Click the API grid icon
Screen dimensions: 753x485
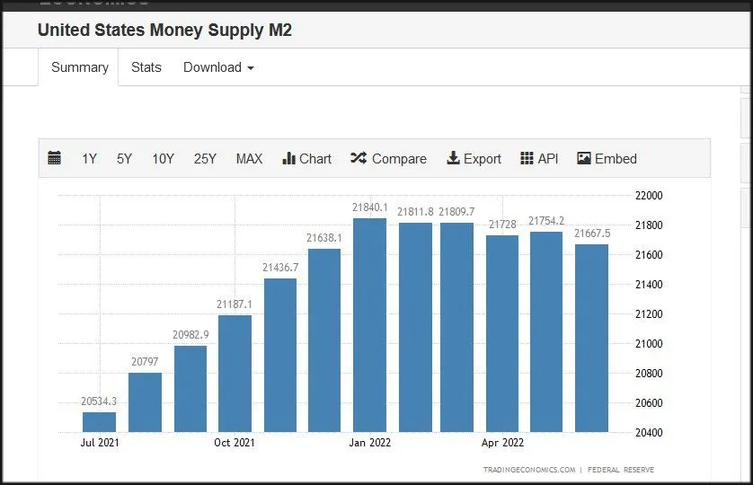[527, 159]
